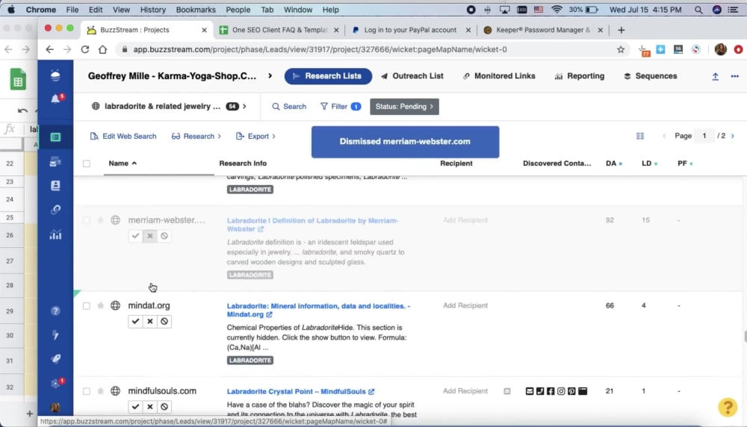Open the contacts sidebar icon
Screen dimensions: 747x427
click(x=55, y=186)
